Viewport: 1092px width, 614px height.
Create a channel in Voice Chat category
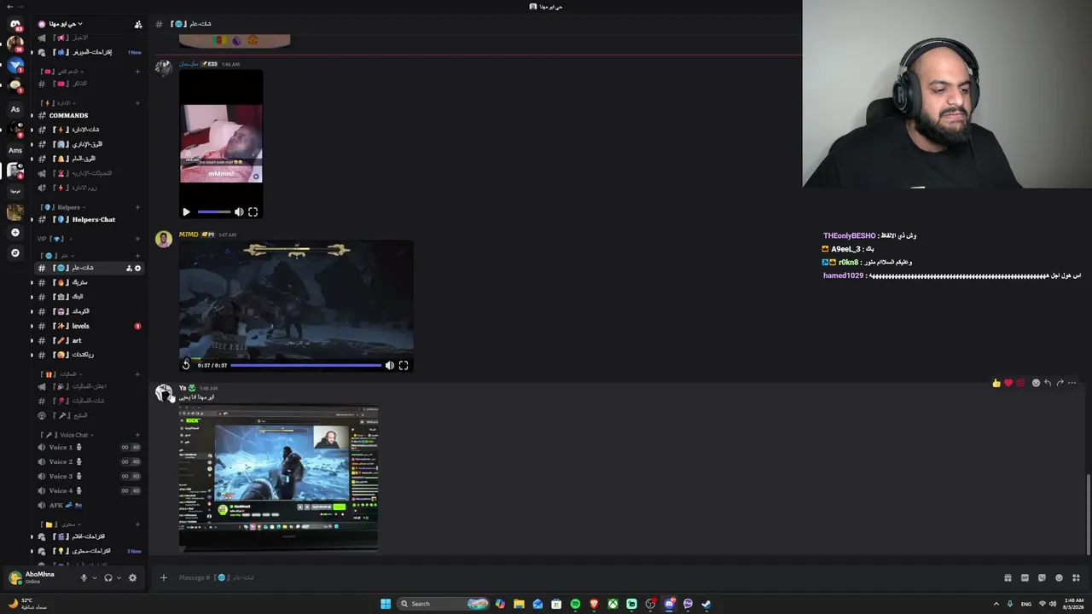click(137, 435)
